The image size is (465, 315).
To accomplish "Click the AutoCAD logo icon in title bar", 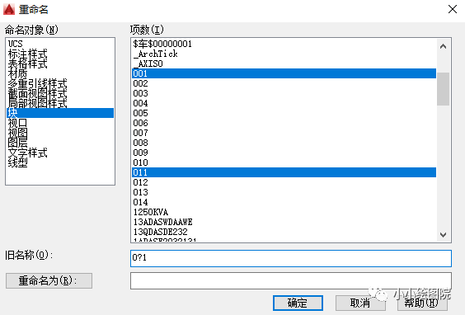I will point(9,9).
